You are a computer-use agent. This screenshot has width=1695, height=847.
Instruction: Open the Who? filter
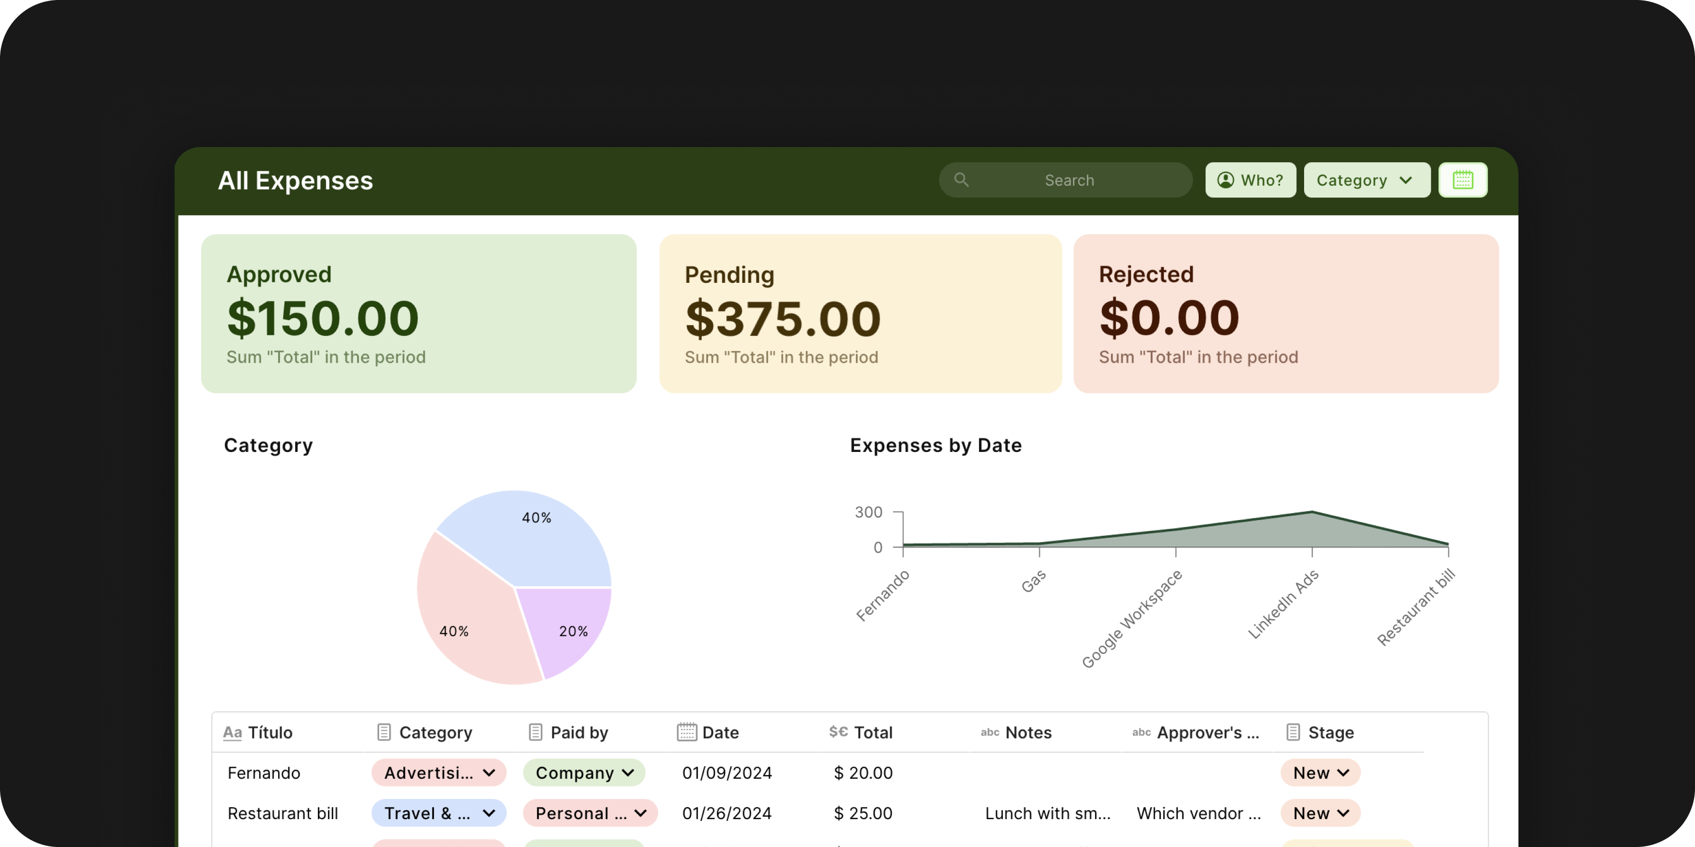[1250, 179]
